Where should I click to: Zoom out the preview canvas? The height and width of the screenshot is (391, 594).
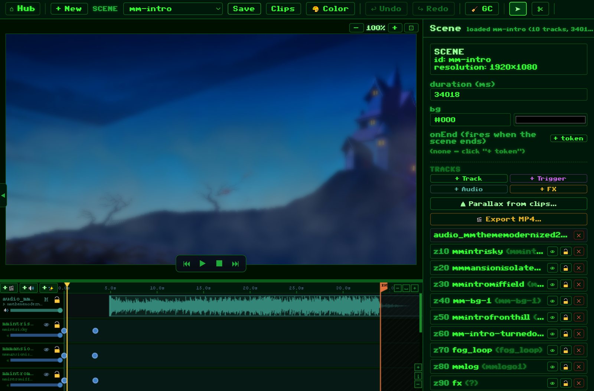[356, 28]
